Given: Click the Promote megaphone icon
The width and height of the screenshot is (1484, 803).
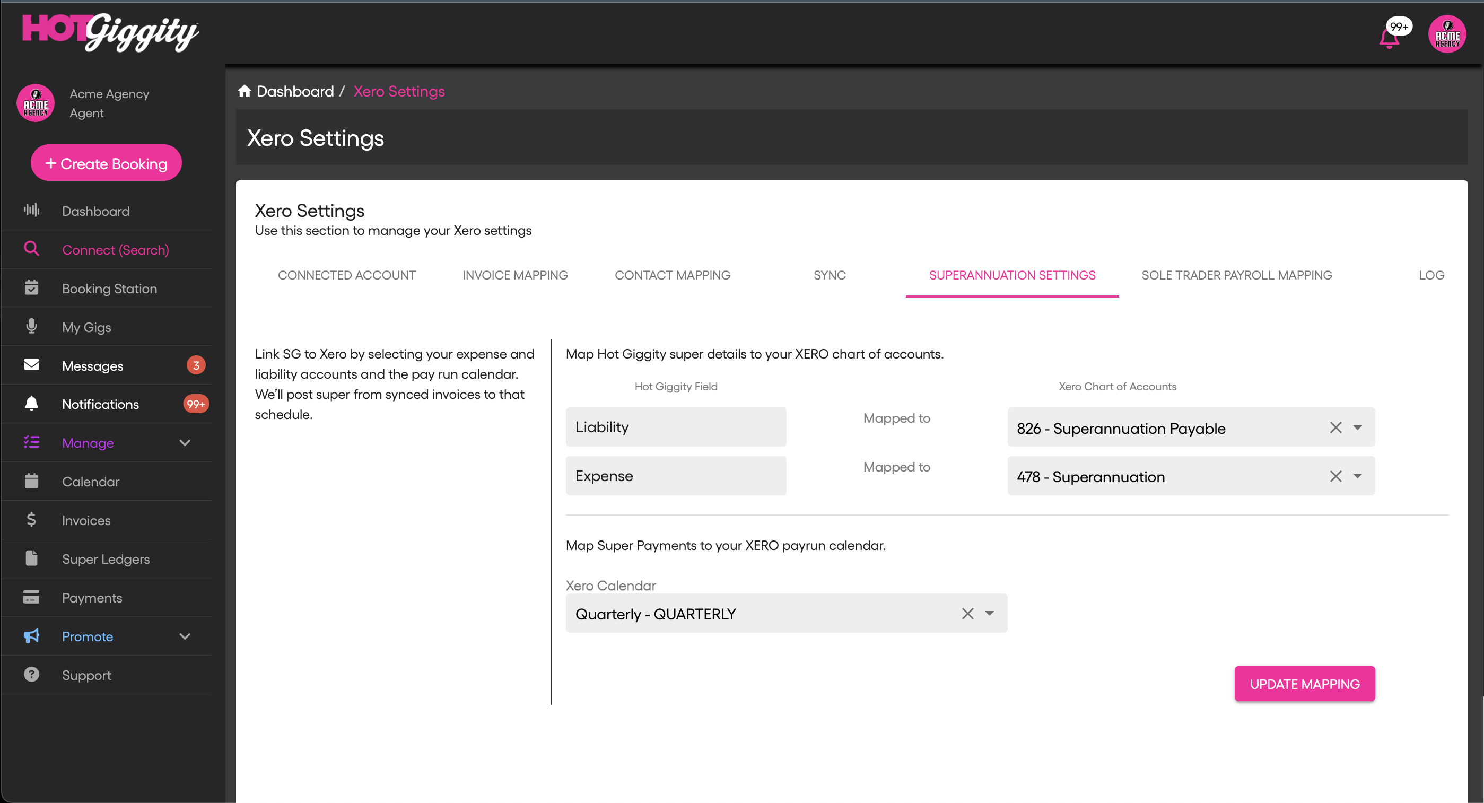Looking at the screenshot, I should point(32,636).
